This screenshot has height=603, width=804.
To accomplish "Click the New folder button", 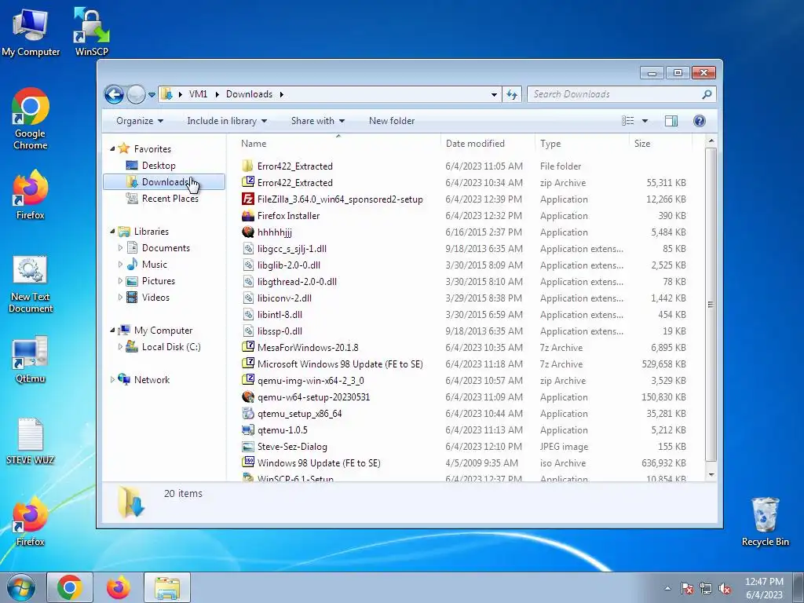I will pos(392,121).
